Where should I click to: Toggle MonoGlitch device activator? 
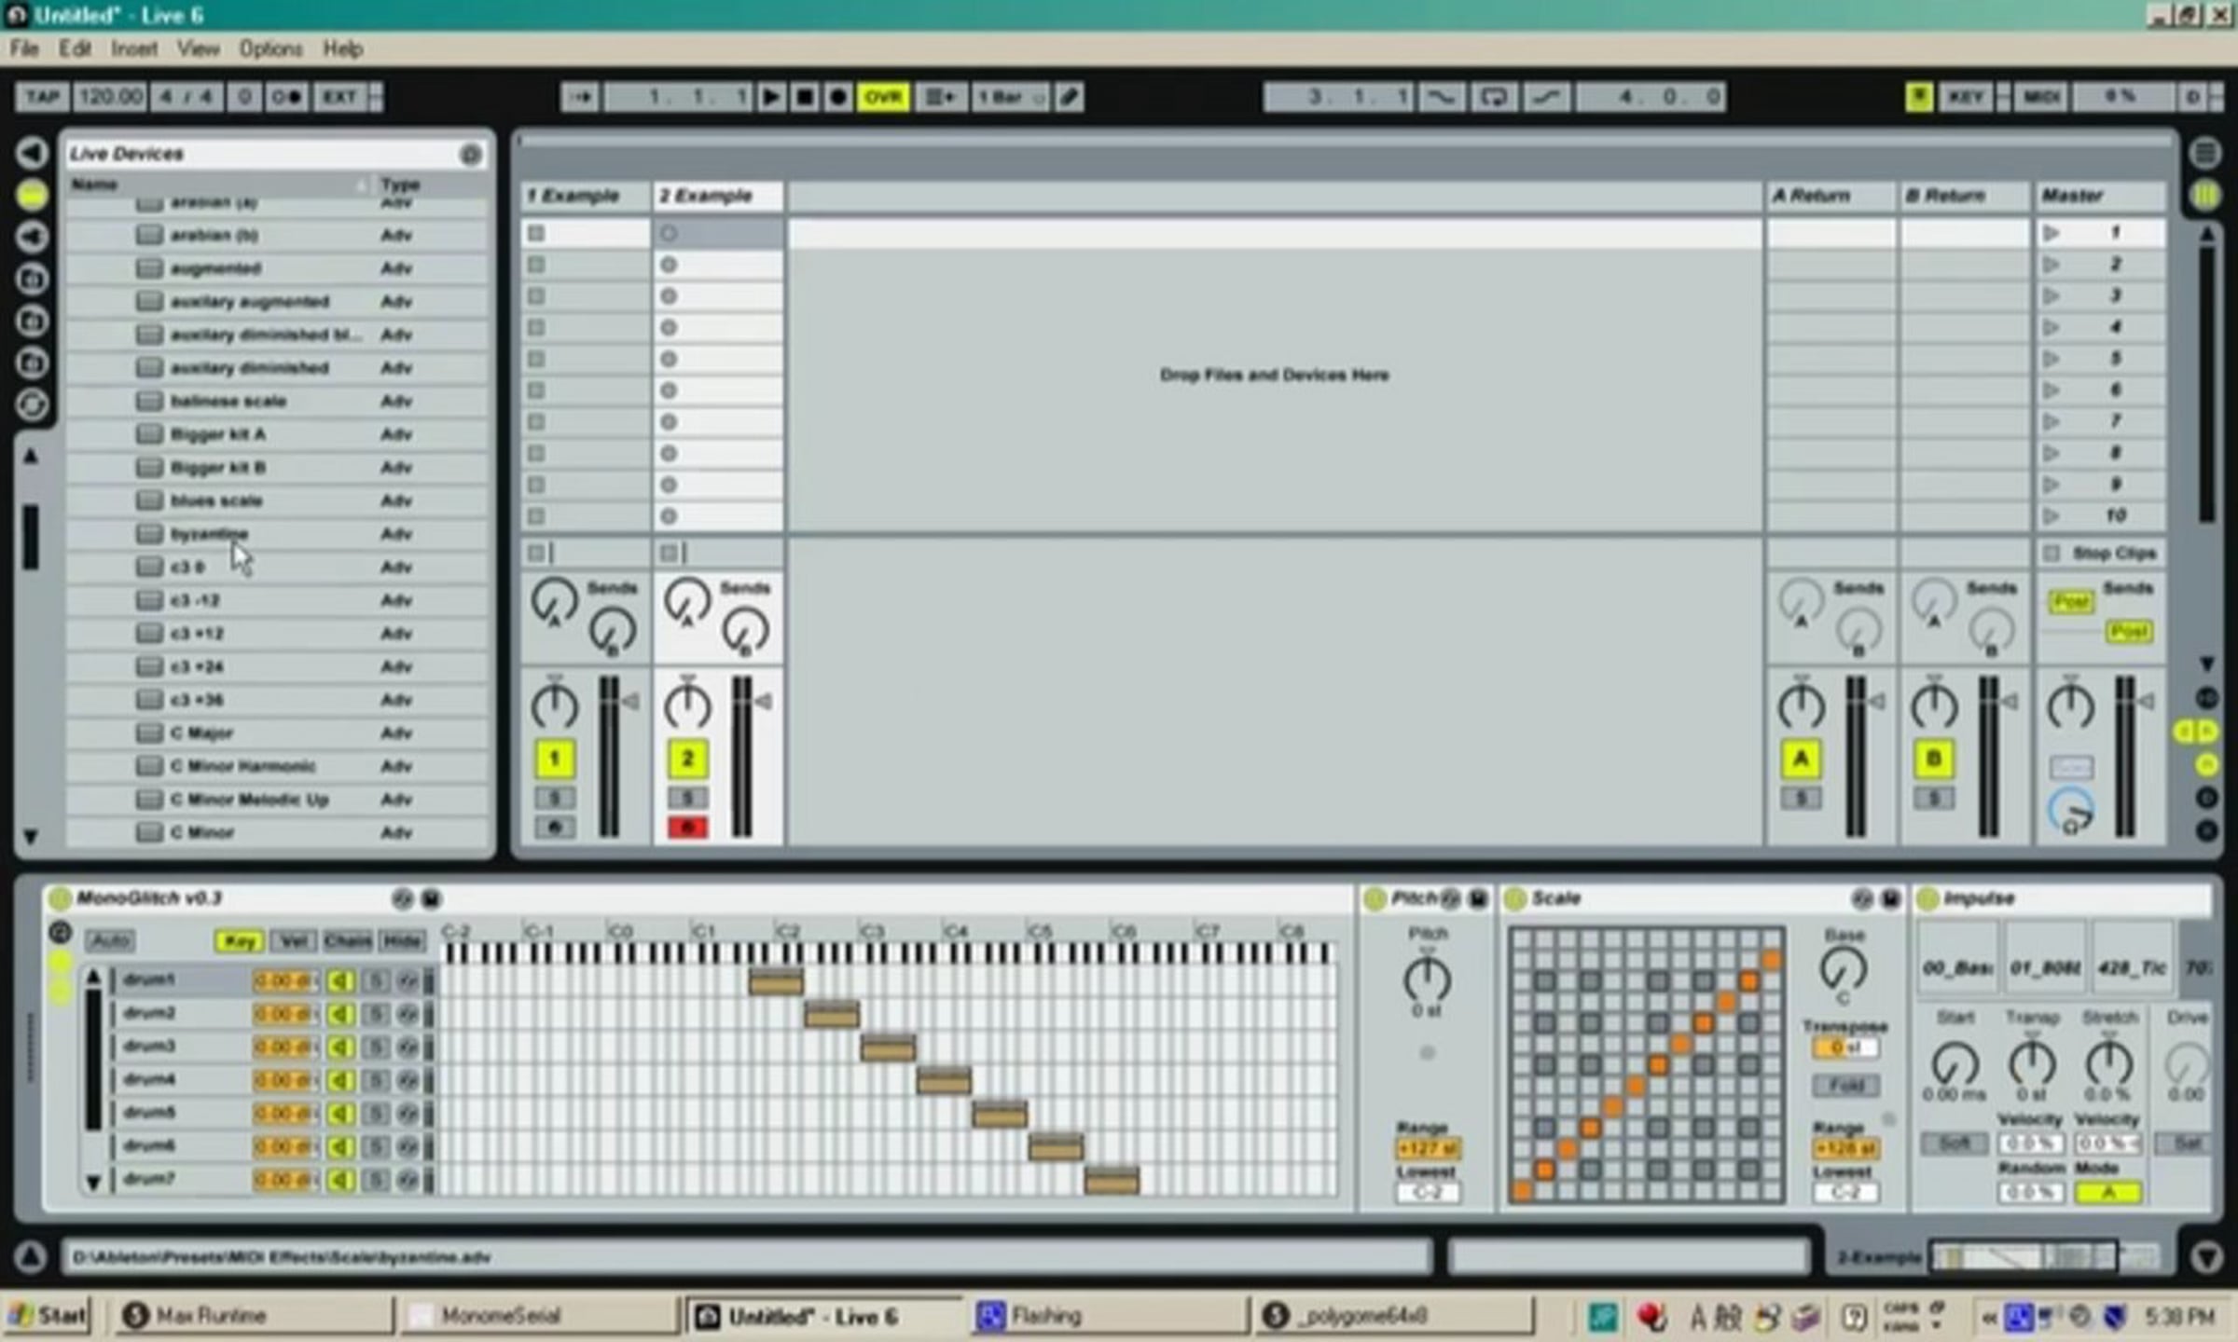pyautogui.click(x=60, y=898)
